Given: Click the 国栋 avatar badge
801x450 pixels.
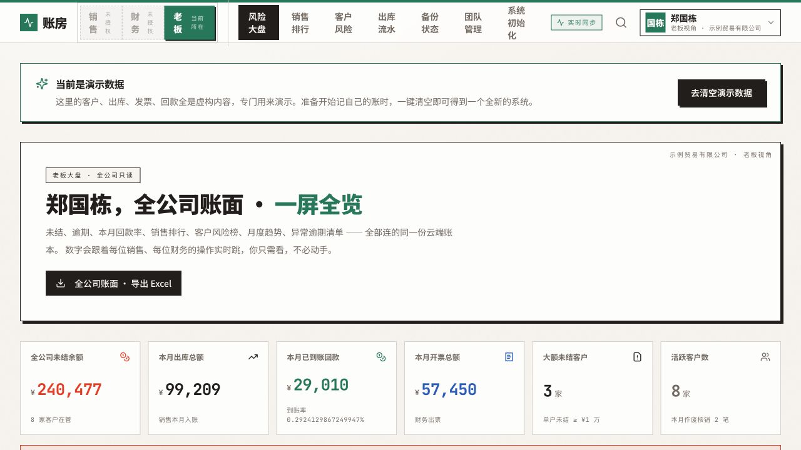Looking at the screenshot, I should coord(655,22).
